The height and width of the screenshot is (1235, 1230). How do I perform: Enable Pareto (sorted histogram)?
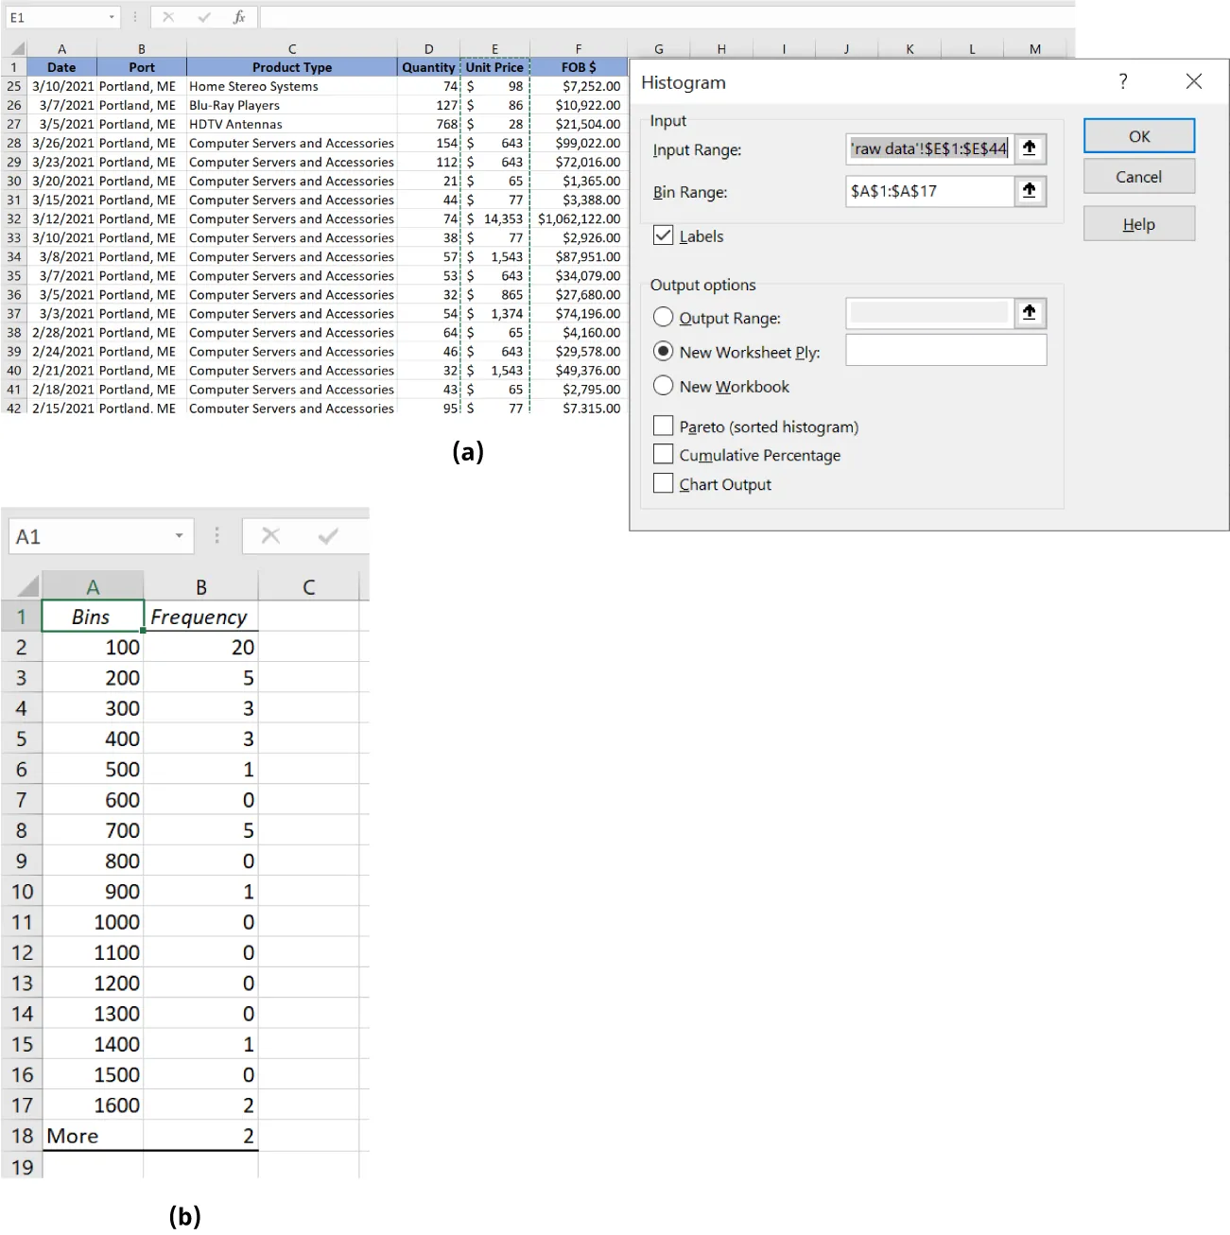click(x=663, y=426)
